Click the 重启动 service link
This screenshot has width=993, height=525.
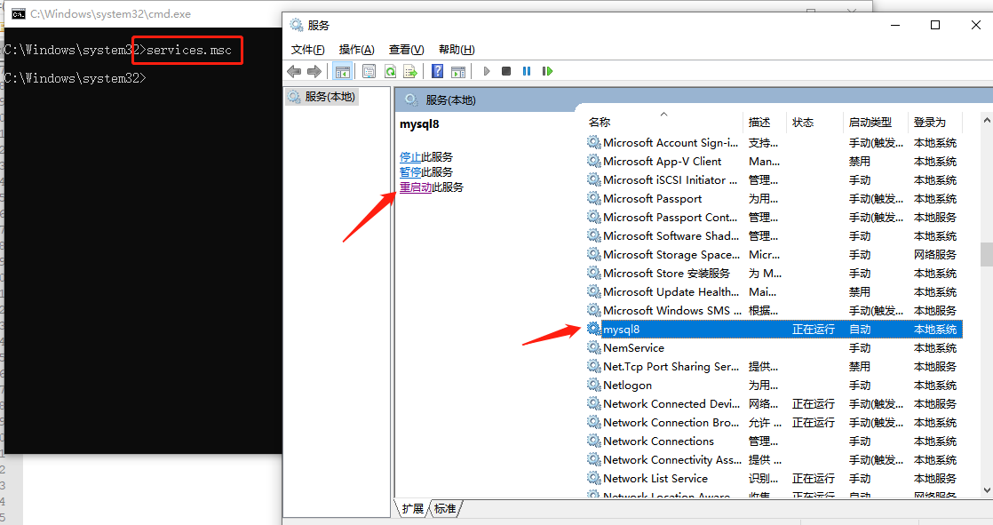[416, 187]
